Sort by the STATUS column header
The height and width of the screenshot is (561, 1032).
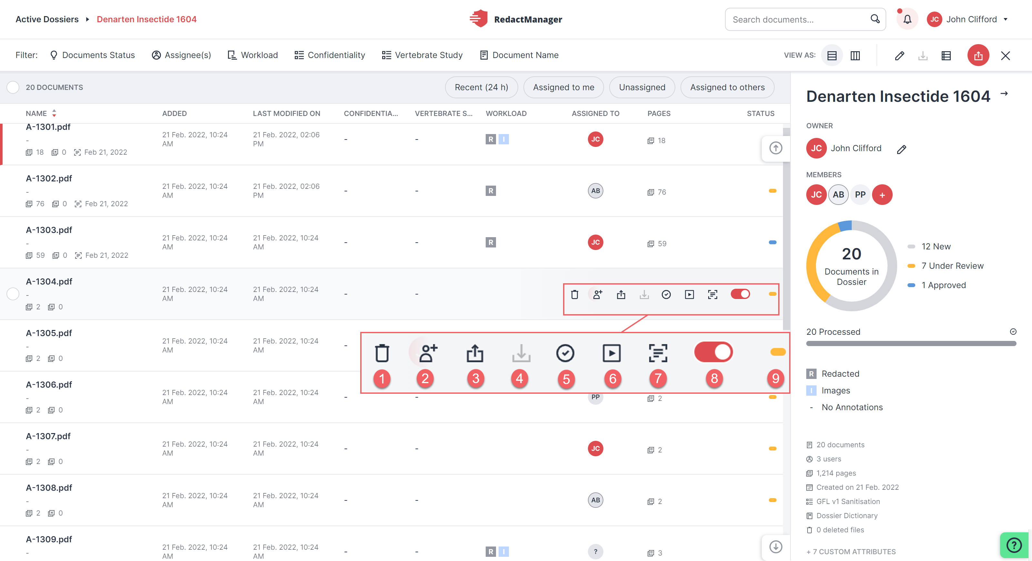(x=760, y=113)
